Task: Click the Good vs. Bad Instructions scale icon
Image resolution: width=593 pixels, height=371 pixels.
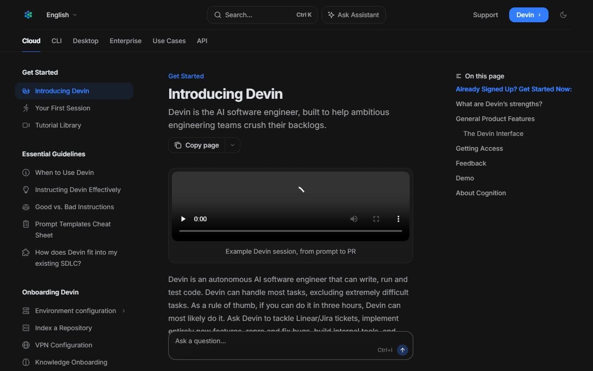Action: click(26, 207)
